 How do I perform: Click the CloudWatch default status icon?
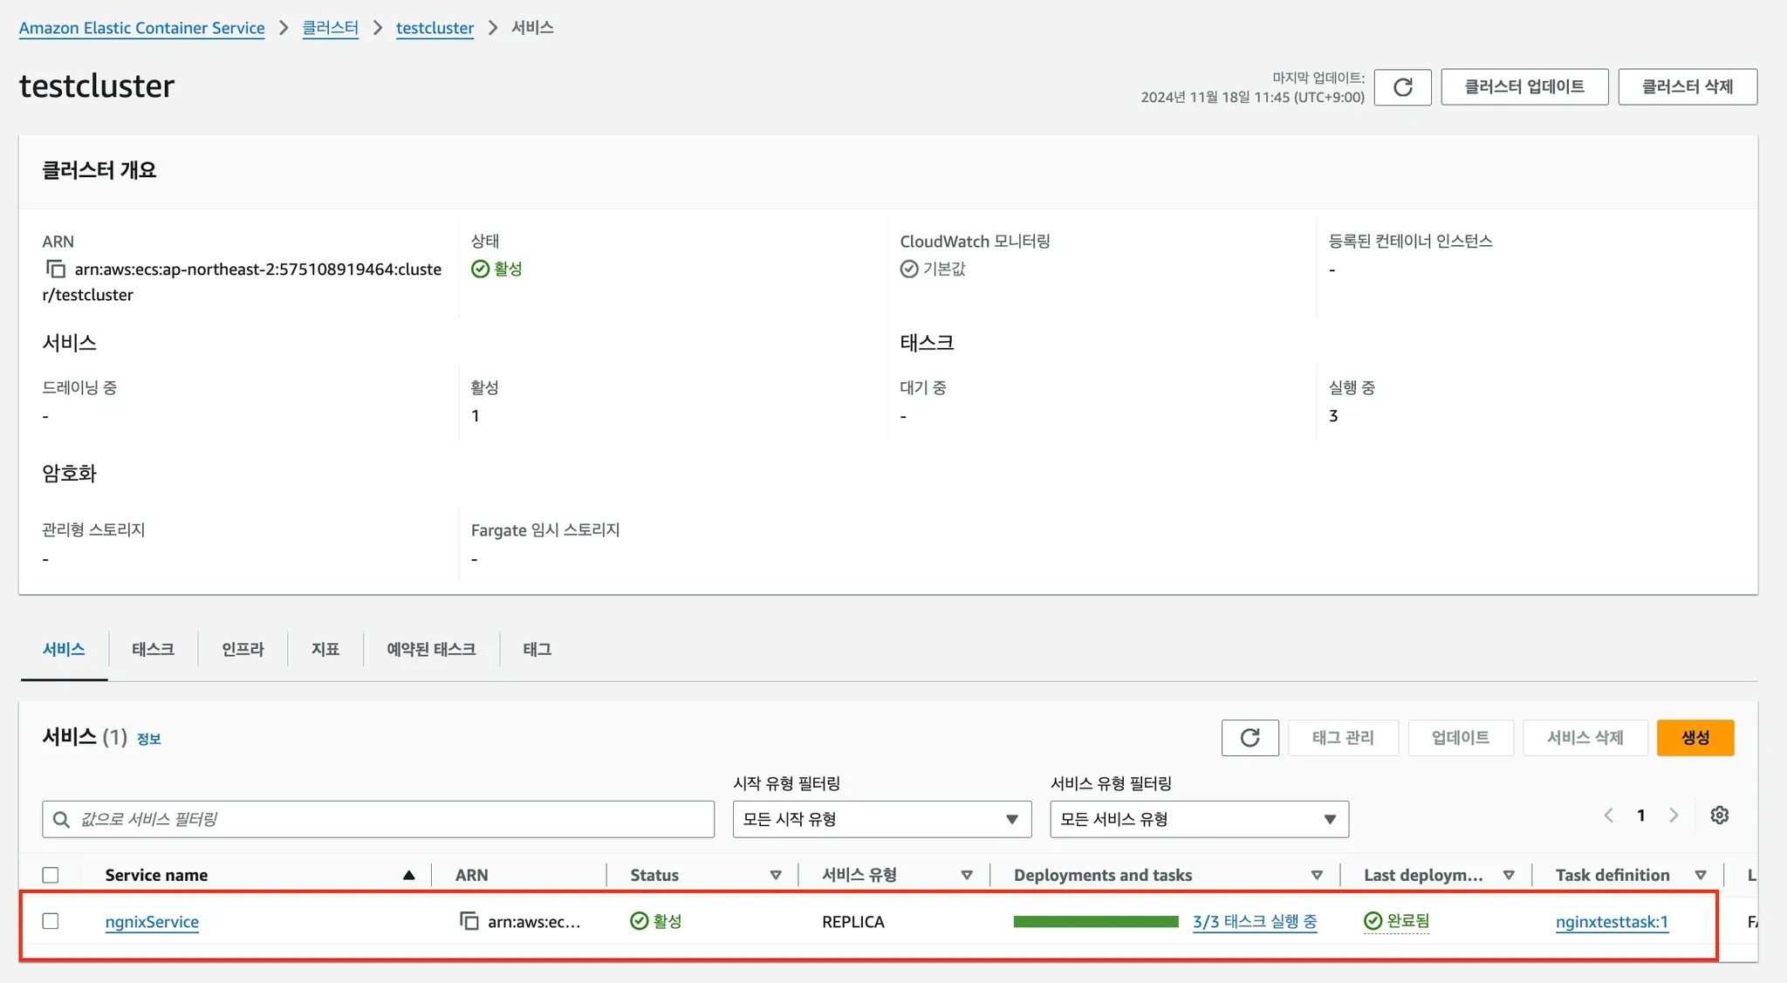[x=909, y=269]
